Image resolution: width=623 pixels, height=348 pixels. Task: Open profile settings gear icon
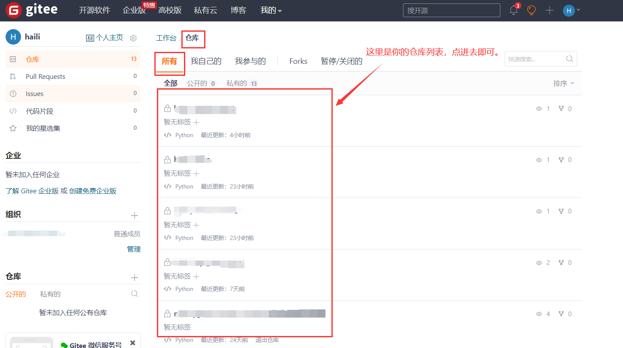click(133, 38)
